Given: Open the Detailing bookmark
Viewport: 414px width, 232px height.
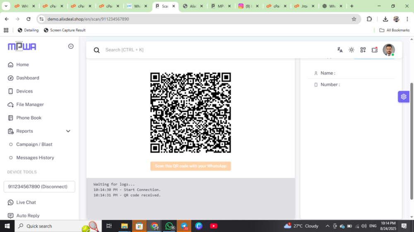Looking at the screenshot, I should (x=28, y=30).
